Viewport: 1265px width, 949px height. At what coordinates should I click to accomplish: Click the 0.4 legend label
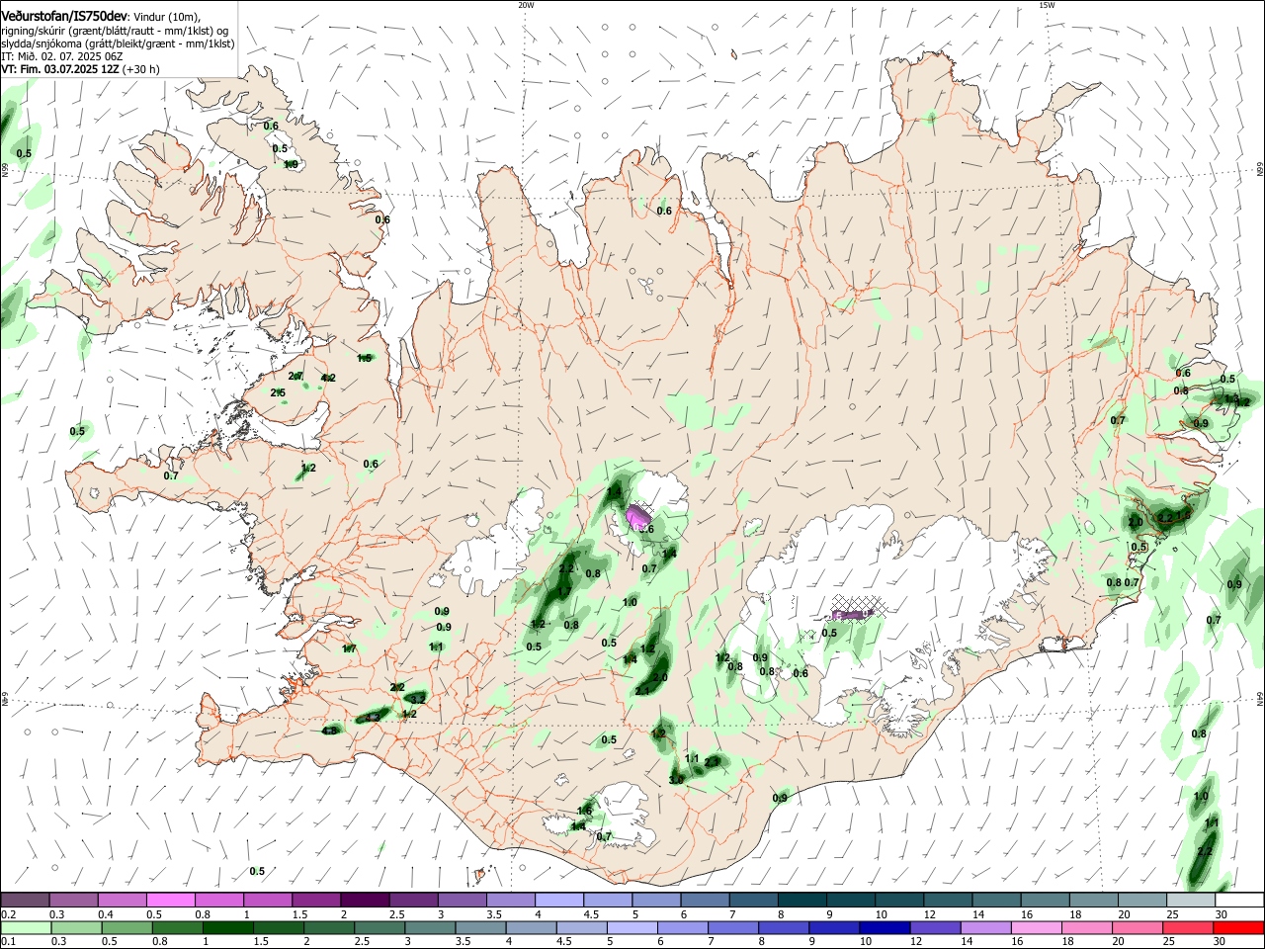106,914
